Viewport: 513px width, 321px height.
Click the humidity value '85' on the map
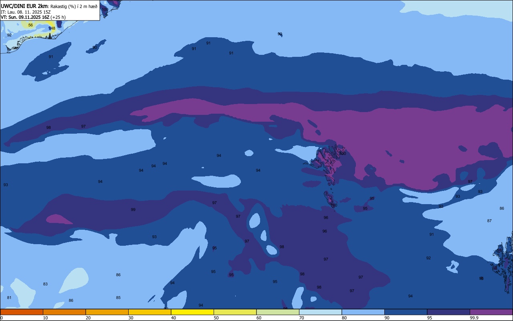tap(118, 298)
